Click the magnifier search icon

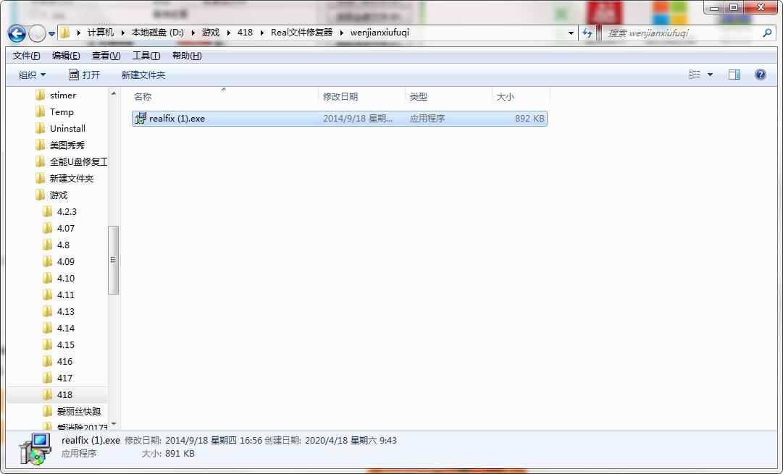coord(767,33)
